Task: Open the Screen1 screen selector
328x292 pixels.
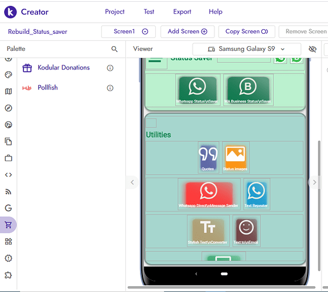Action: pos(128,32)
